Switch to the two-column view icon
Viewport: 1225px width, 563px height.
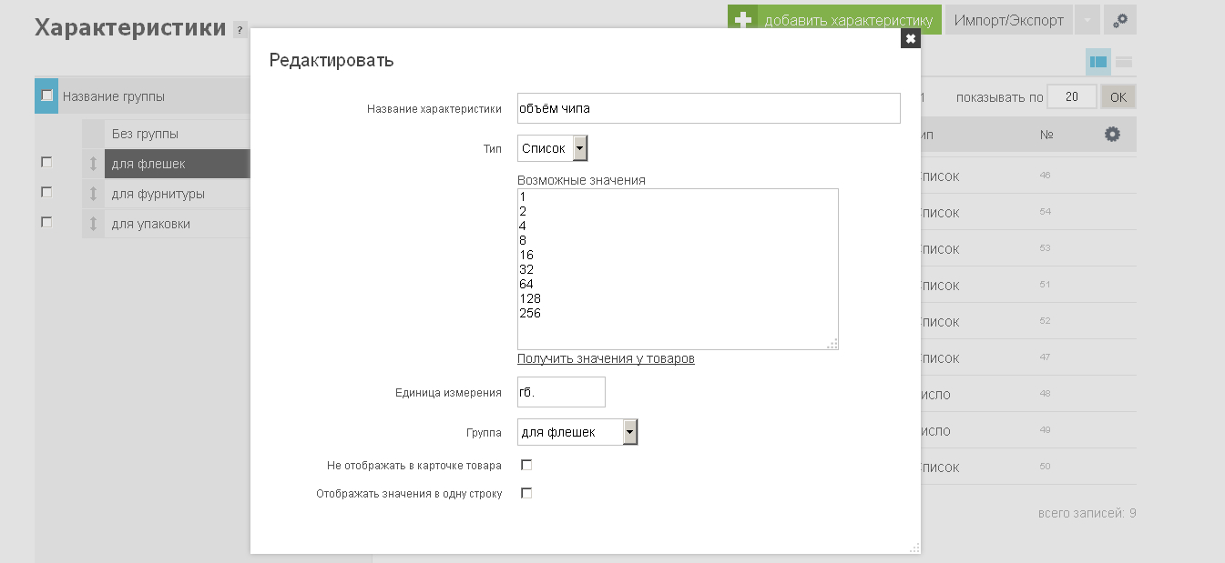click(x=1097, y=62)
